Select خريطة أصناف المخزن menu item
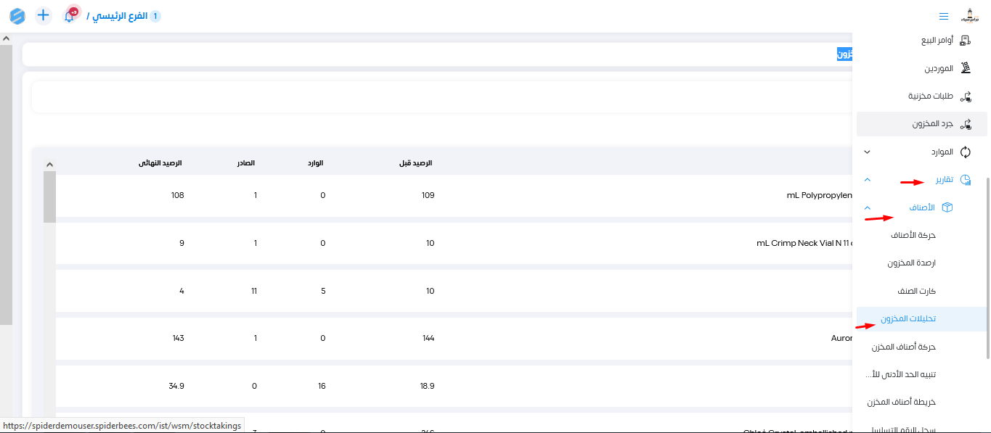The image size is (991, 433). tap(901, 402)
